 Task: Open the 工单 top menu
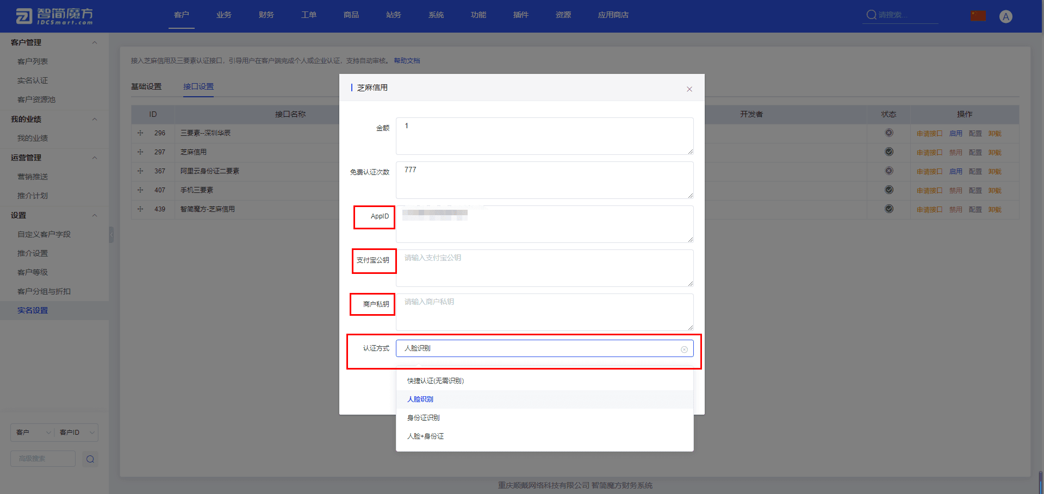pos(309,15)
